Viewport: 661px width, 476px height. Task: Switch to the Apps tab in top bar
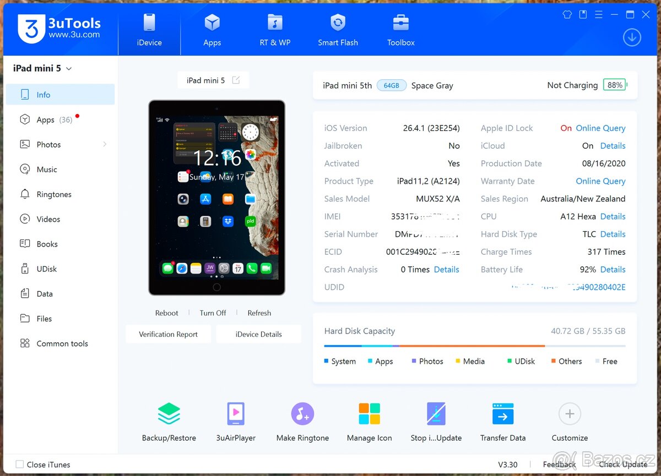pyautogui.click(x=212, y=30)
